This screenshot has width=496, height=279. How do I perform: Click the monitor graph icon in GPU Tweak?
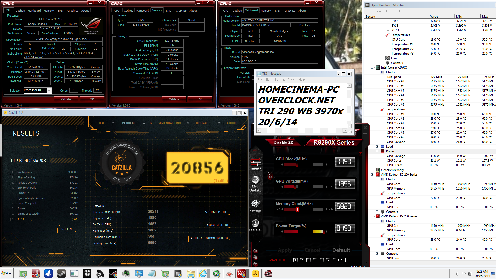coord(255,264)
